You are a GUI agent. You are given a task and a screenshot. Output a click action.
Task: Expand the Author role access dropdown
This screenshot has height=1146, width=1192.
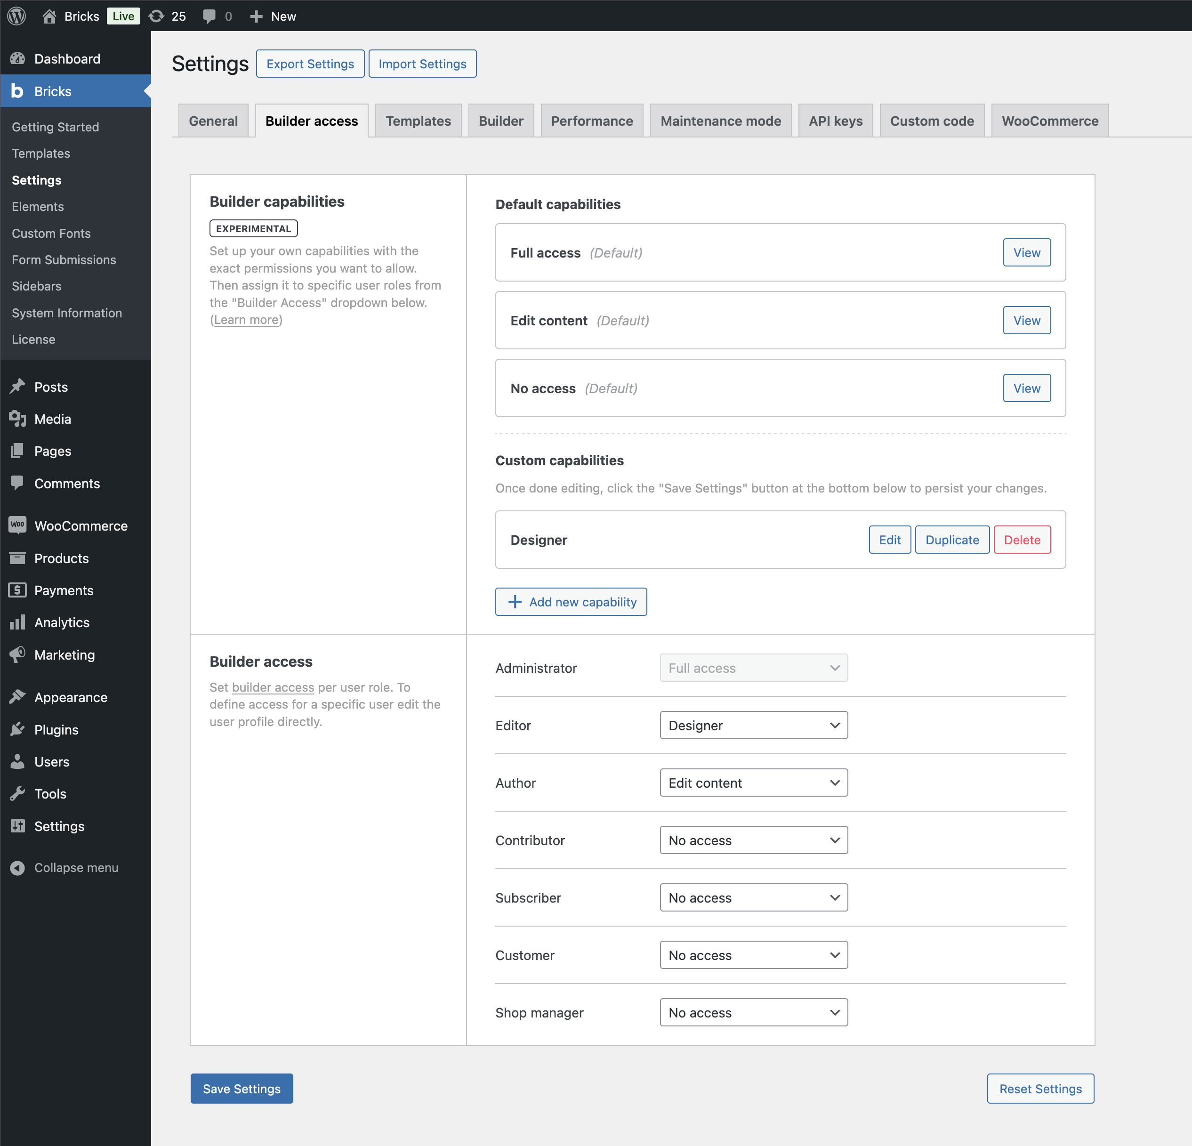[753, 783]
